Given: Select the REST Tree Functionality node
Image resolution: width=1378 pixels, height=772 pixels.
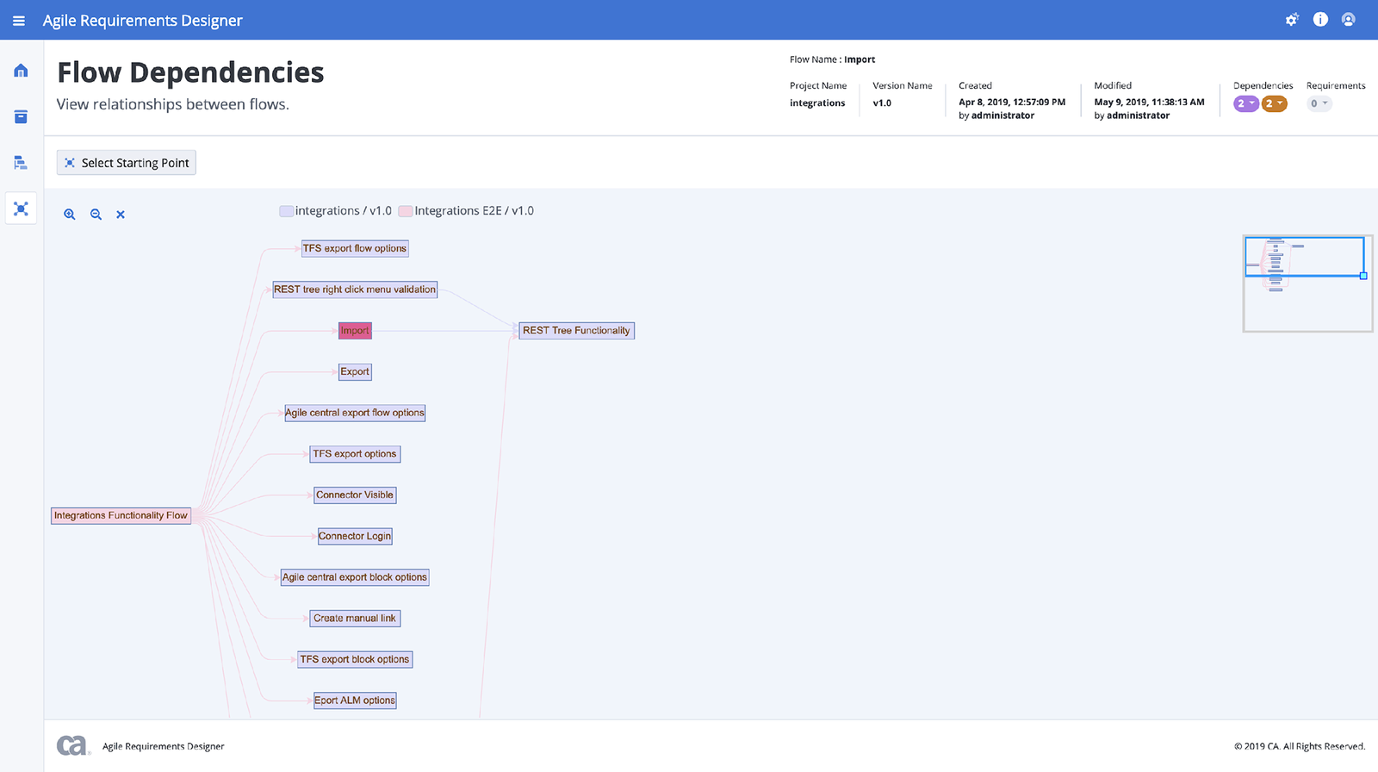Looking at the screenshot, I should click(x=576, y=331).
